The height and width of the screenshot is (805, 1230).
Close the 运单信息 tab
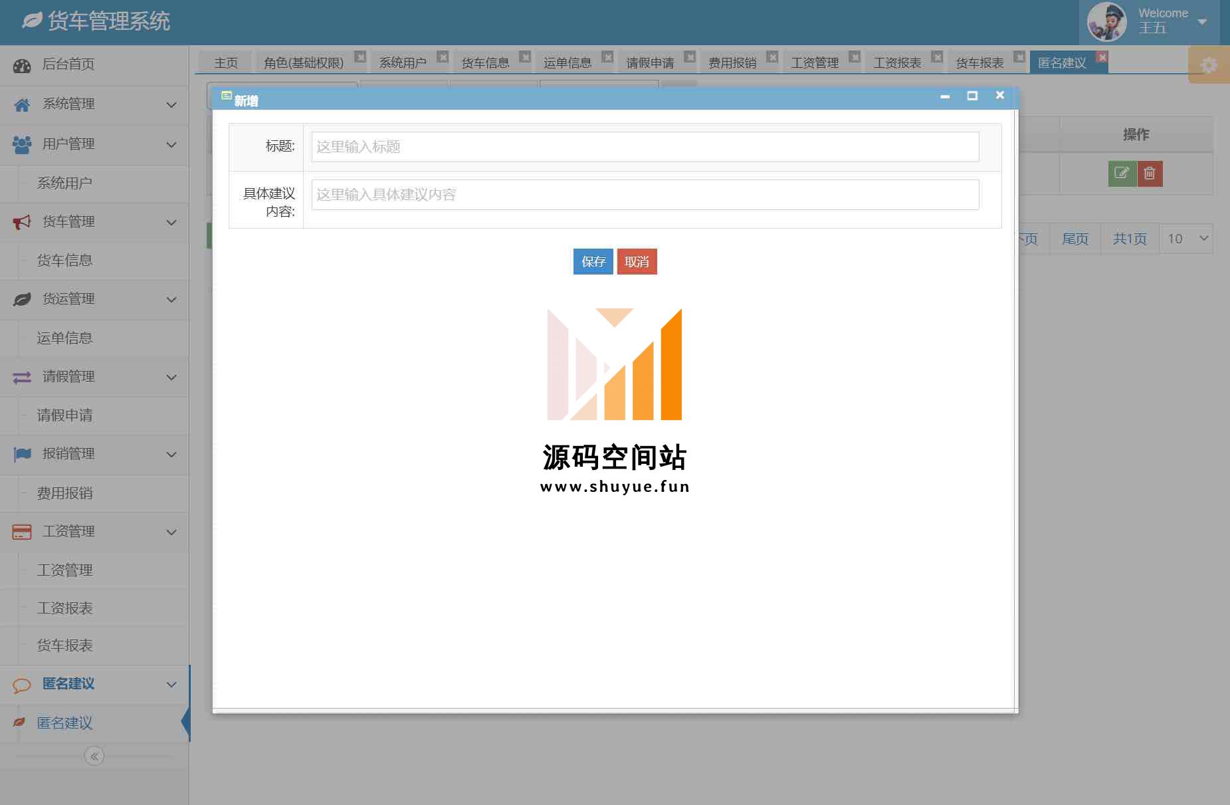pos(607,57)
